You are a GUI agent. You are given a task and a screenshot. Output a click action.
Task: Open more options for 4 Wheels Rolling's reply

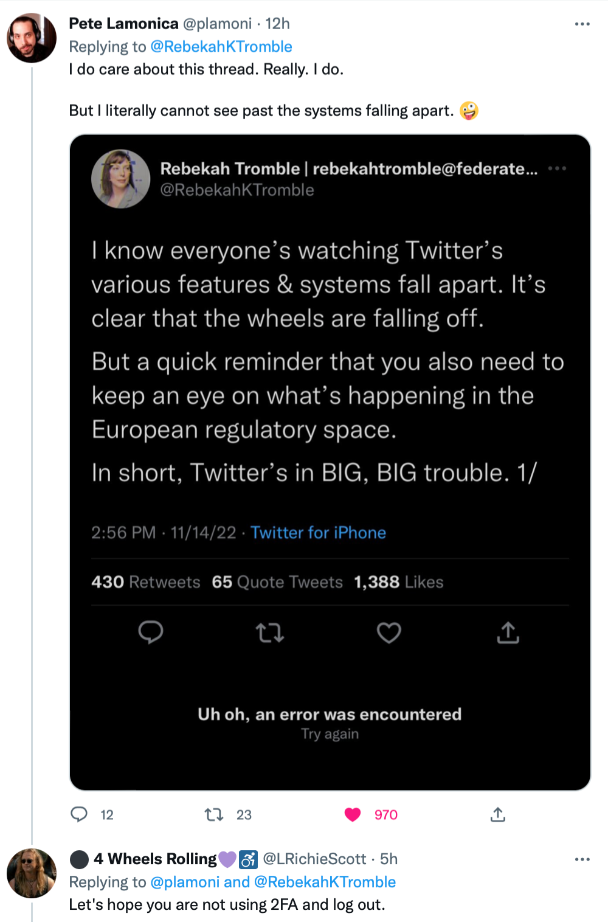(x=582, y=859)
